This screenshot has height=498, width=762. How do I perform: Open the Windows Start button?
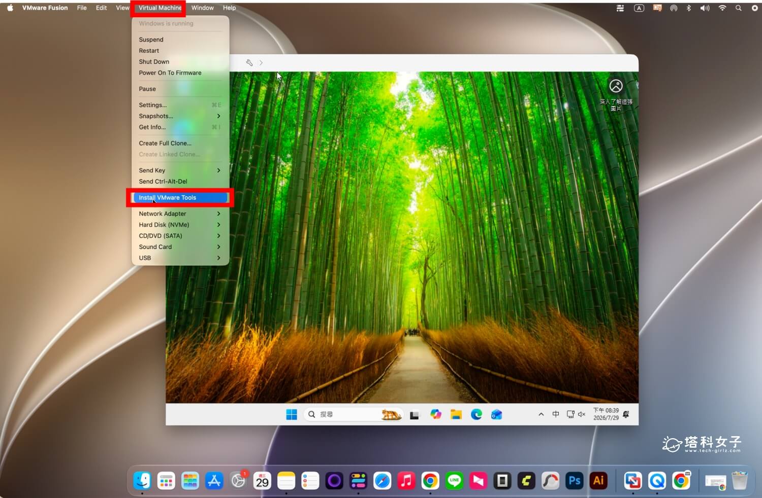[292, 414]
